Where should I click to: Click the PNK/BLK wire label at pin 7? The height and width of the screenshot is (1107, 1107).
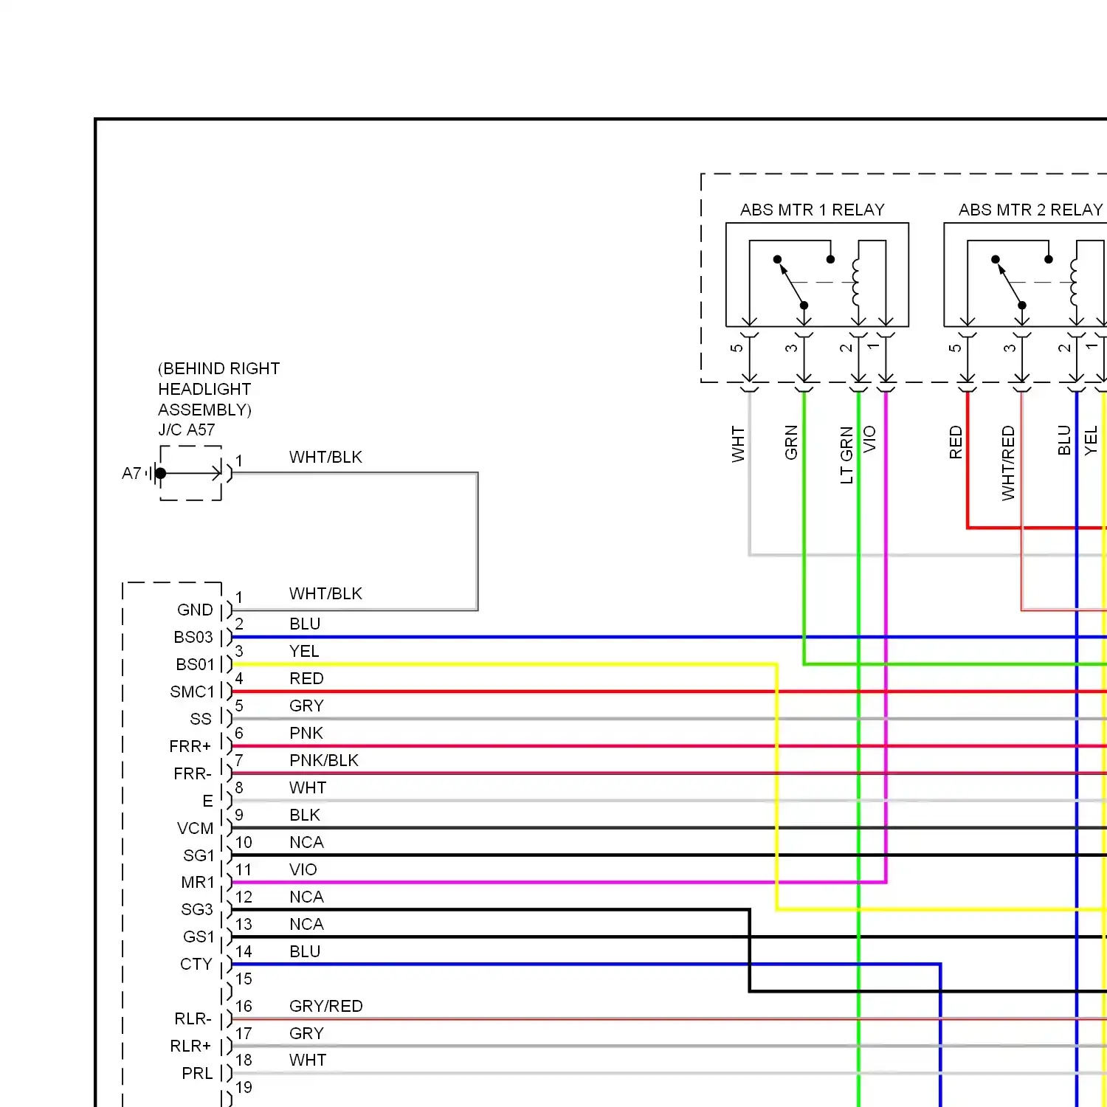[324, 760]
